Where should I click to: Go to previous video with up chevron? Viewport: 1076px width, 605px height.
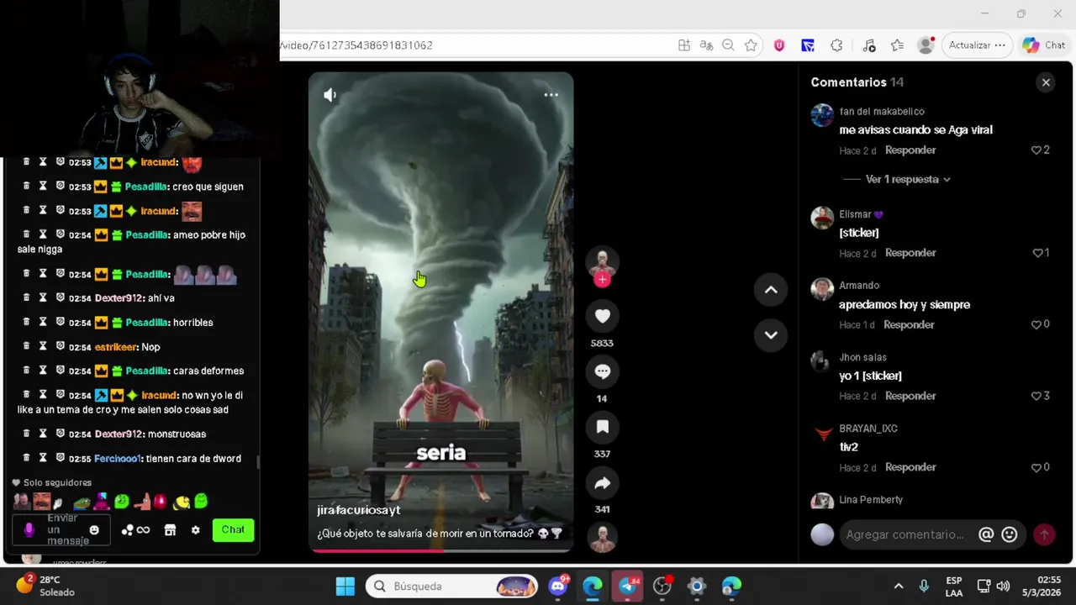(771, 290)
